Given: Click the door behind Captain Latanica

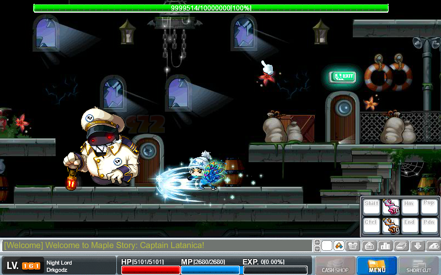Looking at the screenshot, I should (x=148, y=160).
